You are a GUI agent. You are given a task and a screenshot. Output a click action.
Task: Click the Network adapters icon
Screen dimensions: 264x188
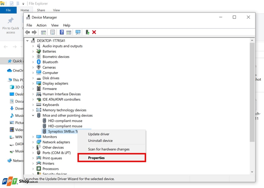point(39,142)
